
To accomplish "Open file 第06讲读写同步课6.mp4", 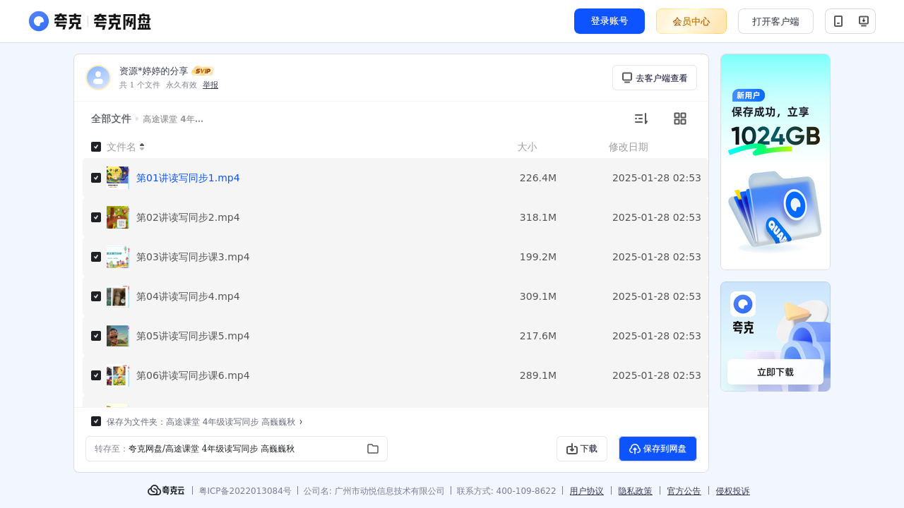I will click(x=193, y=375).
